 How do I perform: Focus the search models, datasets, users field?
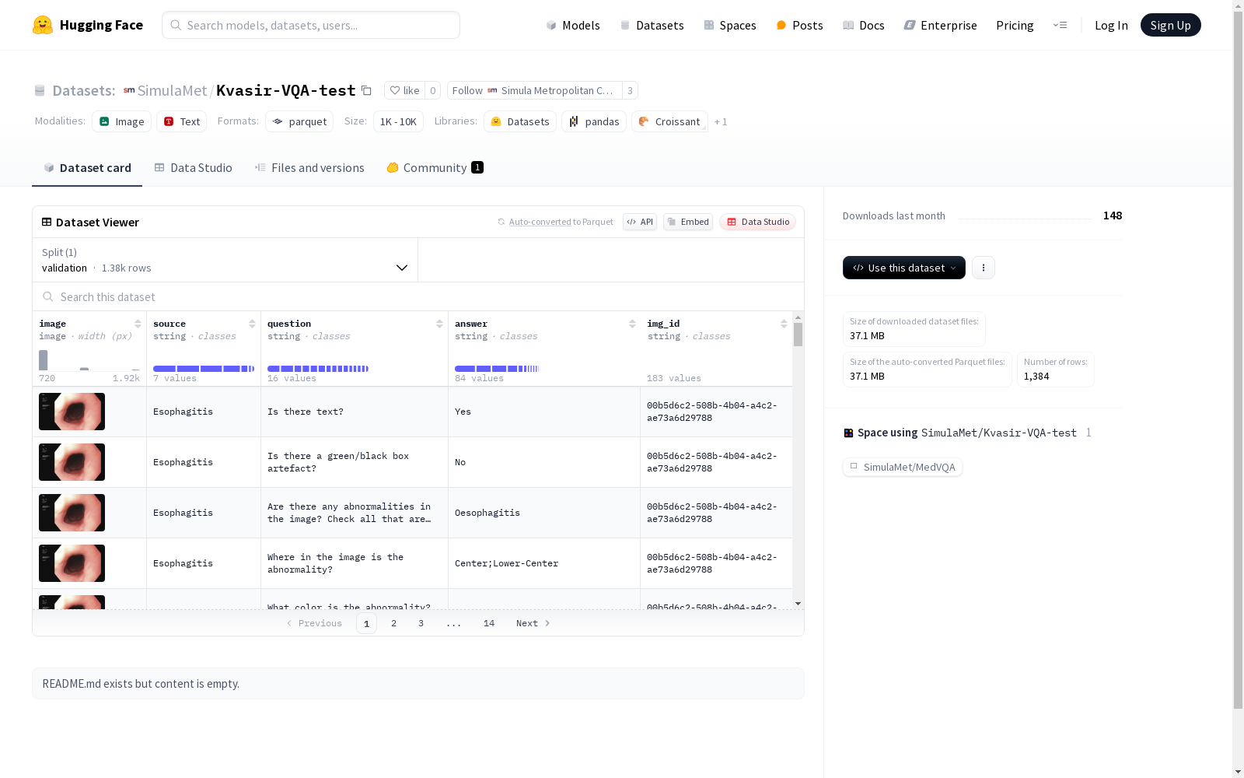coord(311,25)
